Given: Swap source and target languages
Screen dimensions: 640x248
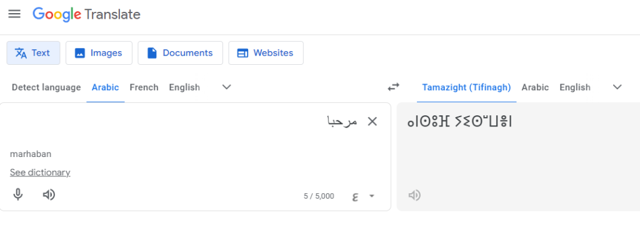Looking at the screenshot, I should [393, 87].
